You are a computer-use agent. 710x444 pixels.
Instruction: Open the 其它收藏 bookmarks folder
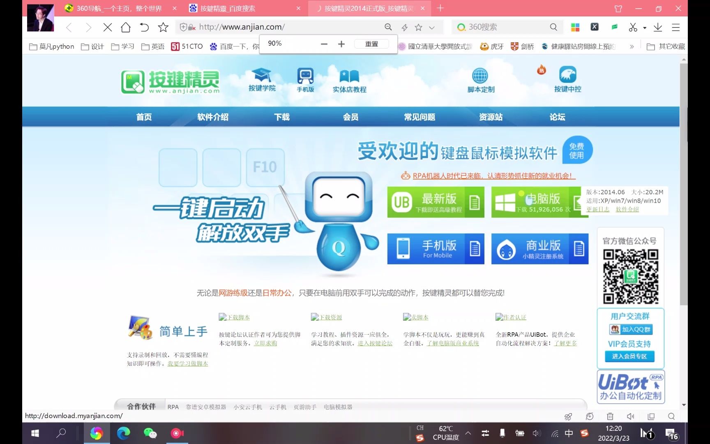[x=666, y=46]
